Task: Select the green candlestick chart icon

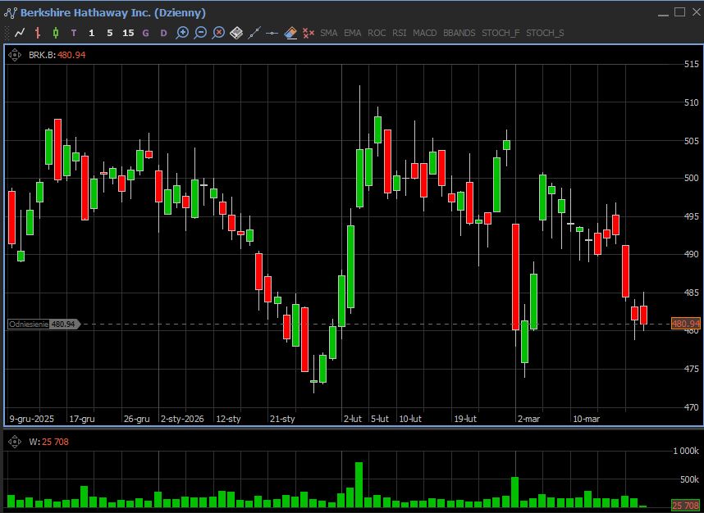Action: tap(56, 33)
